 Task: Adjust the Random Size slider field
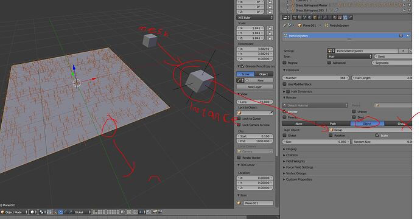(382, 142)
